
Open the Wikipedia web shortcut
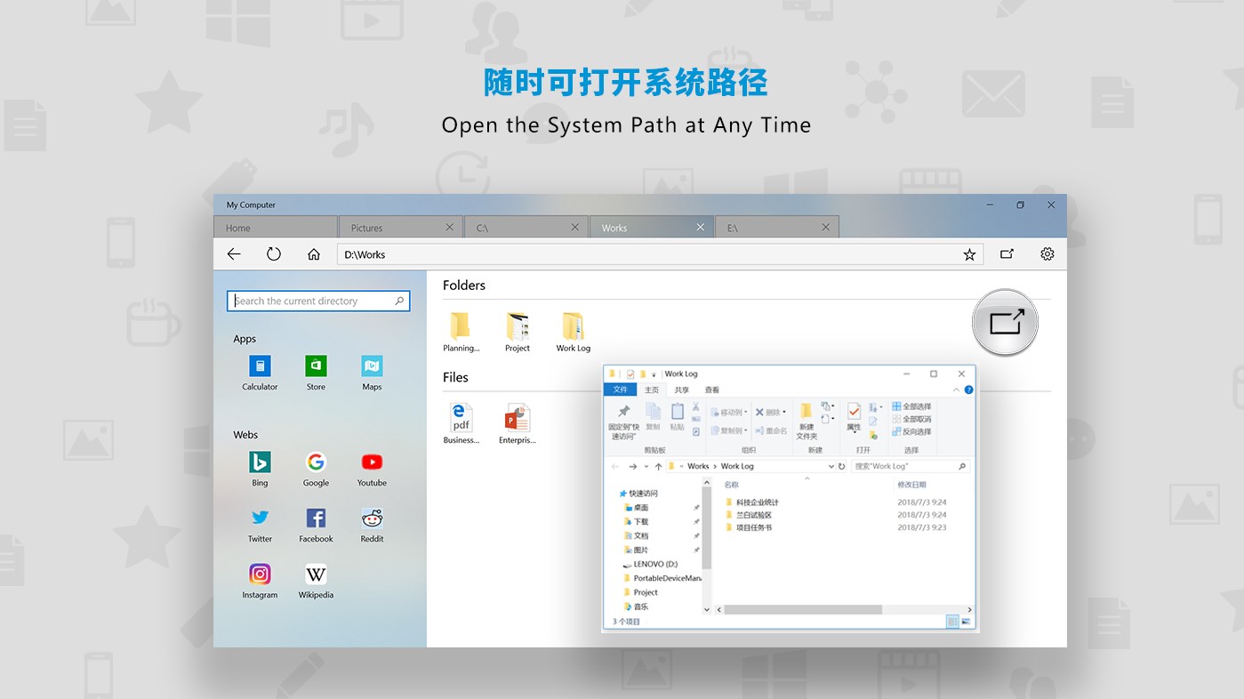coord(316,574)
